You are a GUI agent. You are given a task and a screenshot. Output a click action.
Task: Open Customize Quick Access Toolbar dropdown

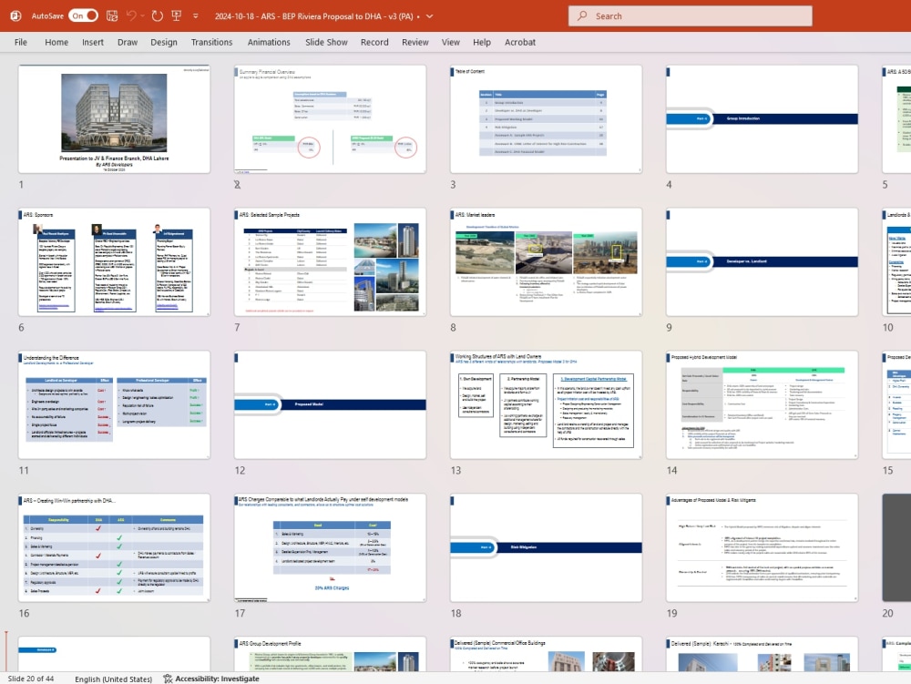196,15
